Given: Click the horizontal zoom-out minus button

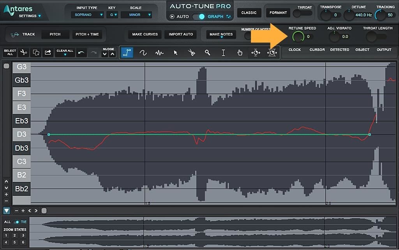Looking at the screenshot, I should 16,211.
